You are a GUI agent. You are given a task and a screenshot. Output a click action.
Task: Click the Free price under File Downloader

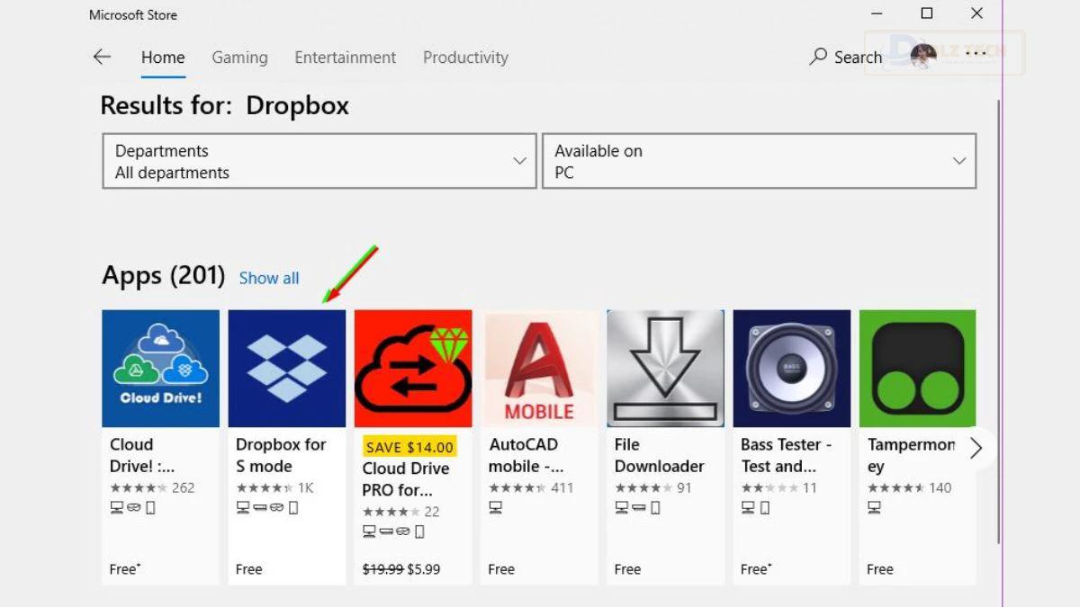[627, 569]
